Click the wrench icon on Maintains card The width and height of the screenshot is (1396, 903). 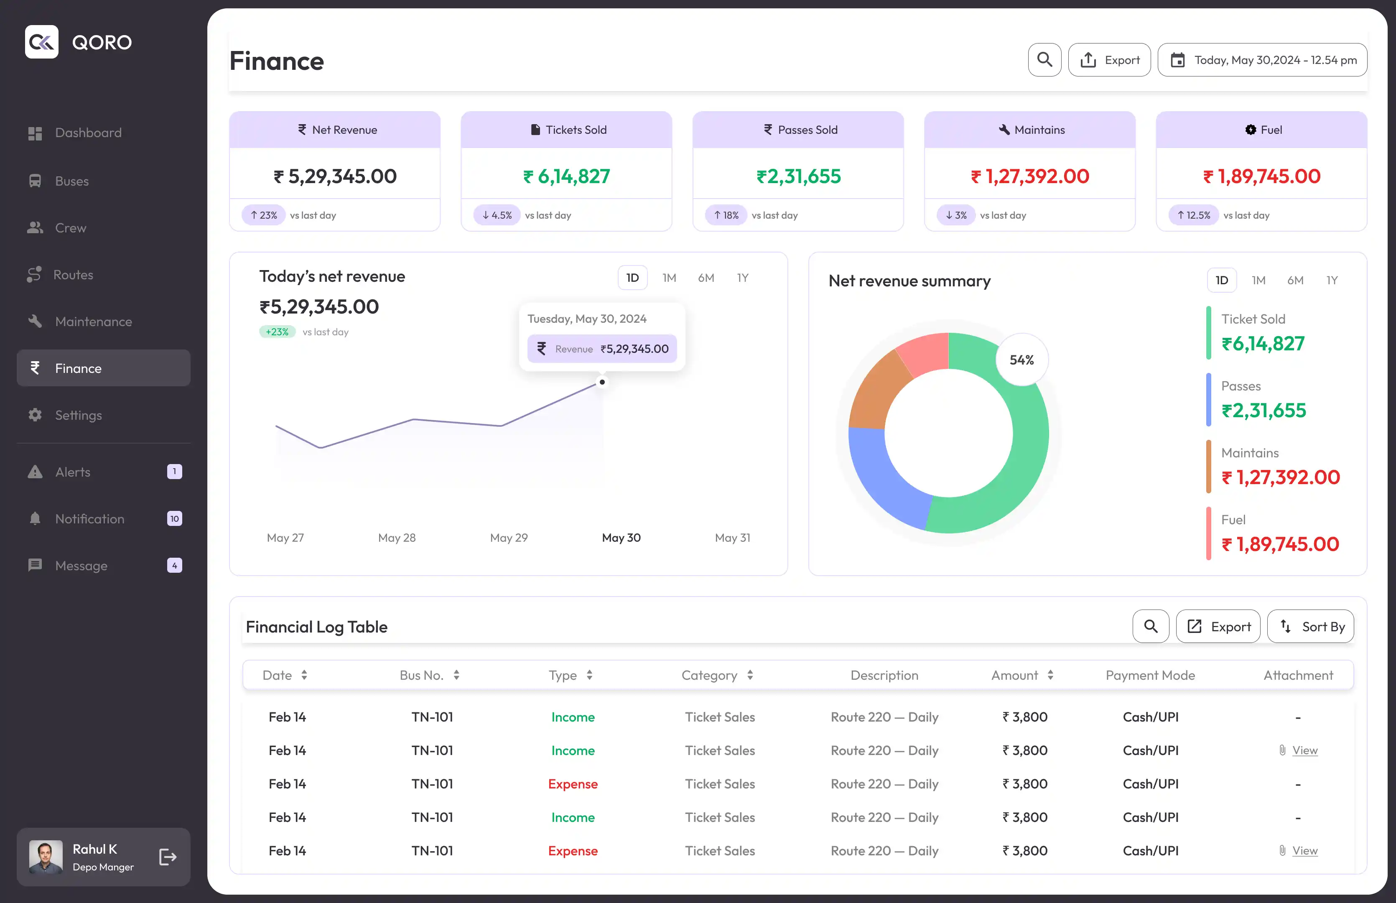(1004, 130)
